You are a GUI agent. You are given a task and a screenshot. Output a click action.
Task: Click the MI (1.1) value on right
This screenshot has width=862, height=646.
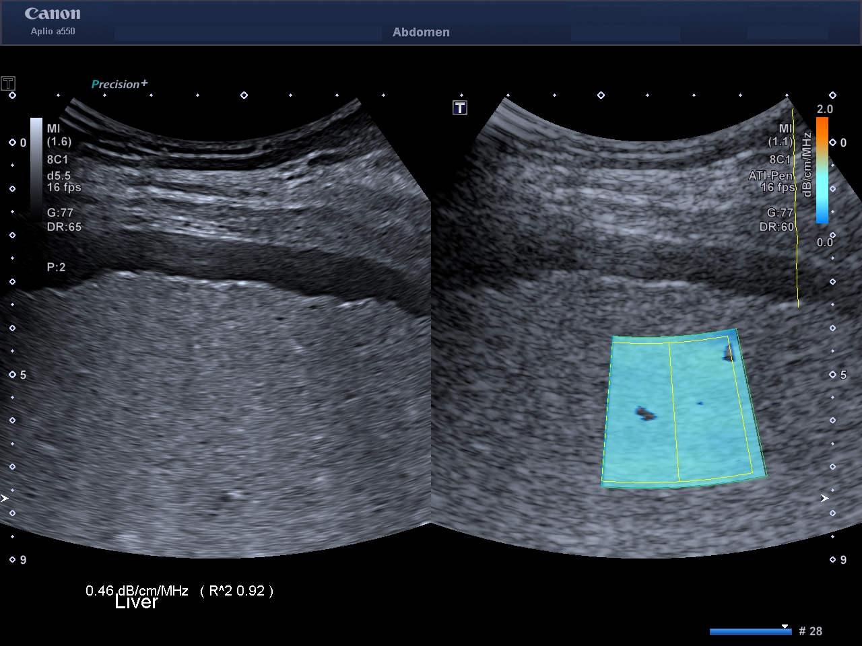coord(781,135)
